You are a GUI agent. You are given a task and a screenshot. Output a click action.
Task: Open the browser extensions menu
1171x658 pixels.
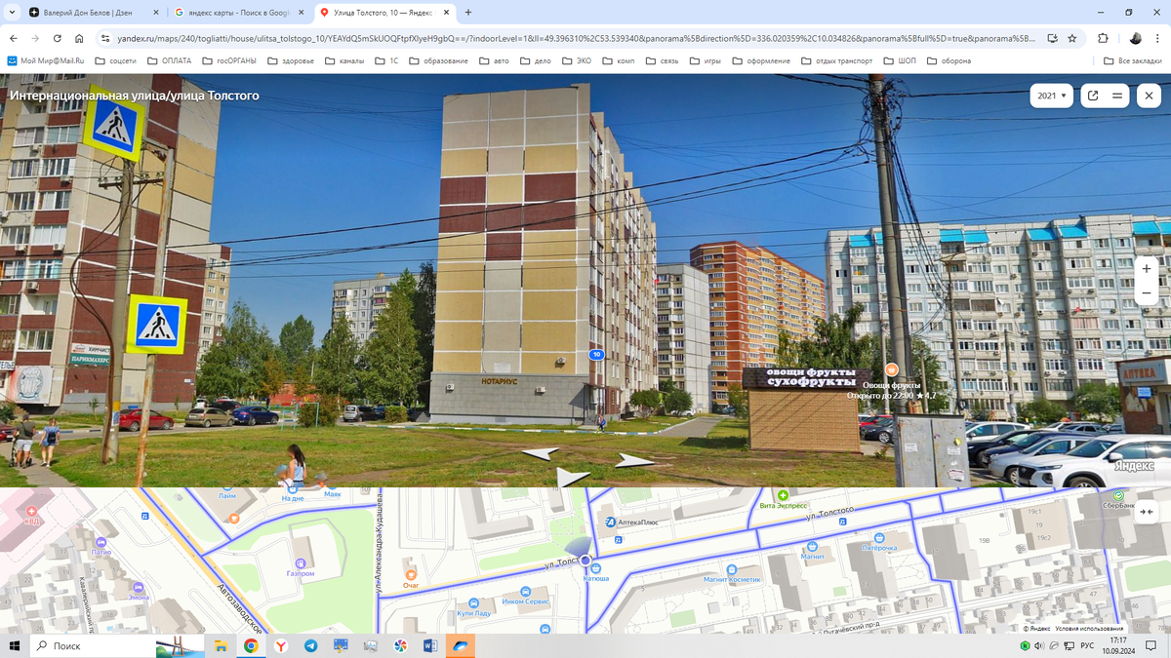pos(1103,38)
